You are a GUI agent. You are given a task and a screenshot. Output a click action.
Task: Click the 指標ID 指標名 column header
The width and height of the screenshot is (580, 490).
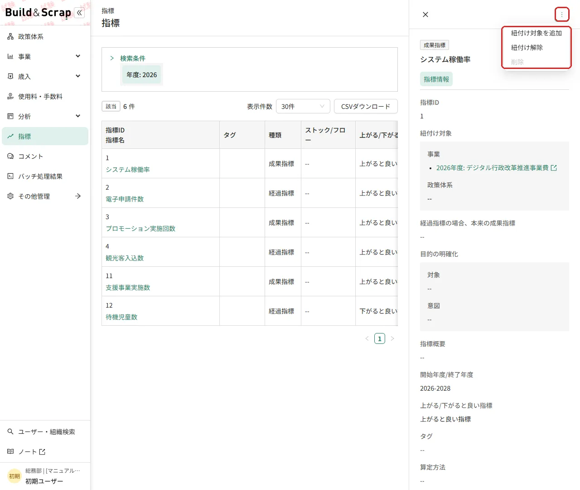(161, 135)
